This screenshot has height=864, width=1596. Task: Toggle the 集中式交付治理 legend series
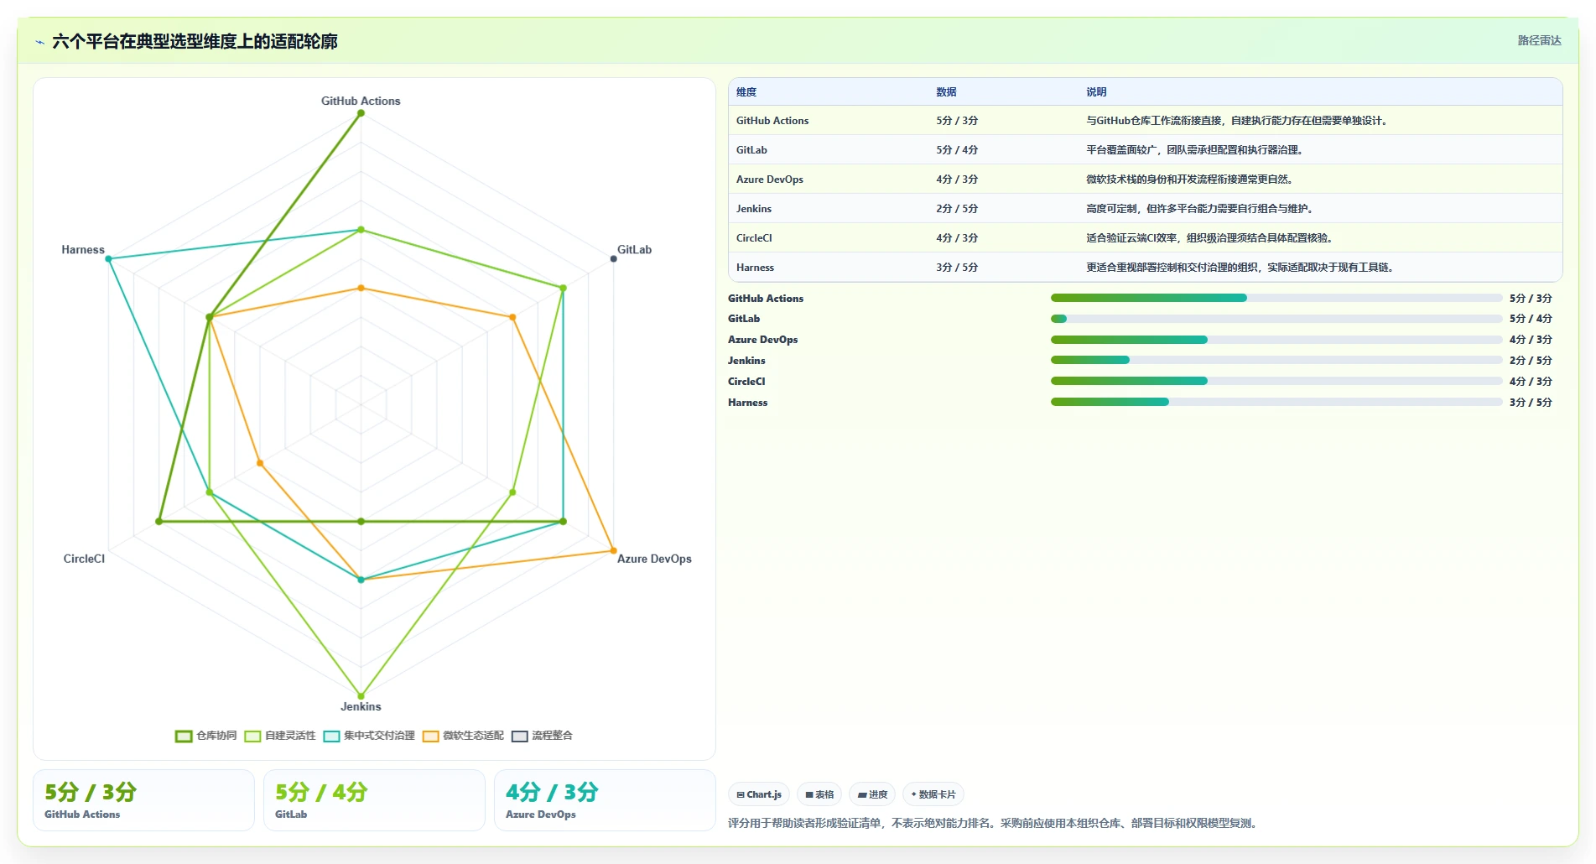[x=369, y=736]
